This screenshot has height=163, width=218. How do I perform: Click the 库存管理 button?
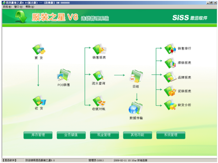[x=38, y=135]
